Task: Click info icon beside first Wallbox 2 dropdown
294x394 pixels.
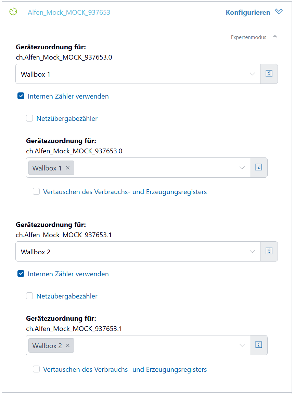Action: click(x=269, y=251)
